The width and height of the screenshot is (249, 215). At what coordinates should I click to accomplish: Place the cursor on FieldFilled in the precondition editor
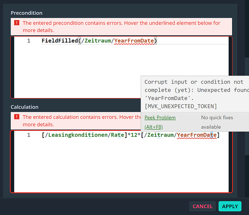pos(60,41)
